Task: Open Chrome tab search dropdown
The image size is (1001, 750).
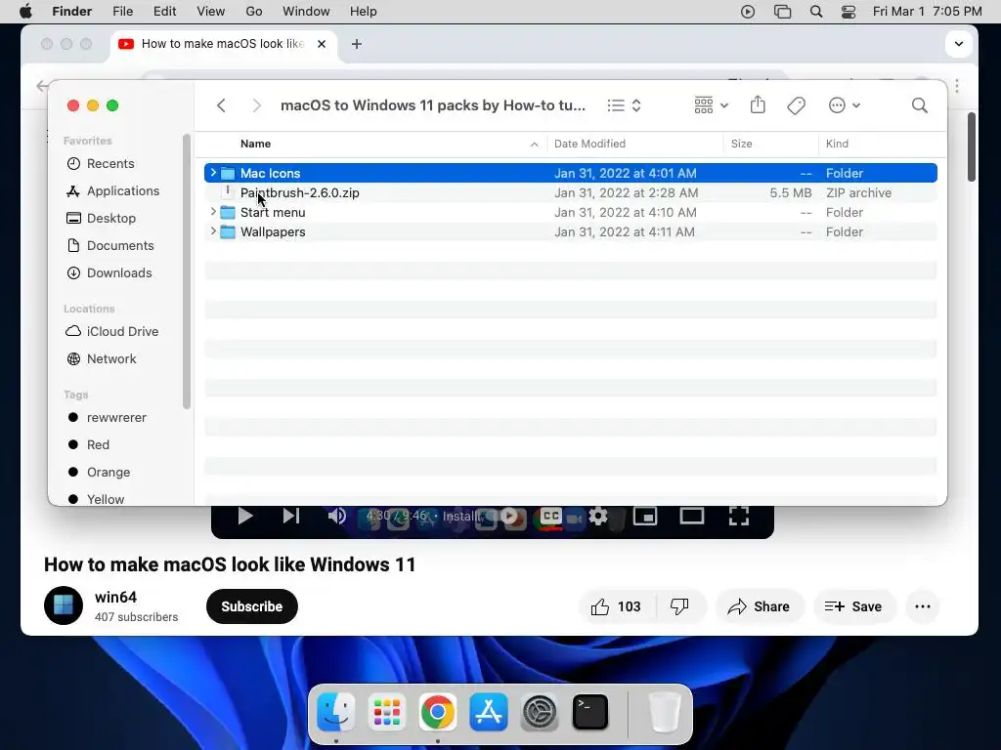Action: click(x=958, y=44)
